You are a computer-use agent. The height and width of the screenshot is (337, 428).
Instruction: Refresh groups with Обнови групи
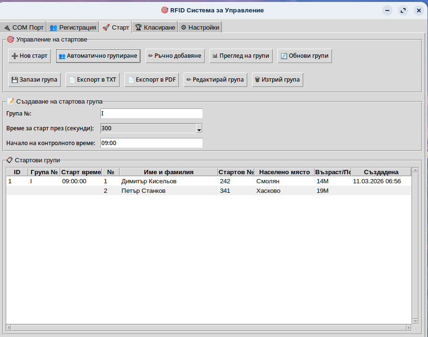pos(305,56)
